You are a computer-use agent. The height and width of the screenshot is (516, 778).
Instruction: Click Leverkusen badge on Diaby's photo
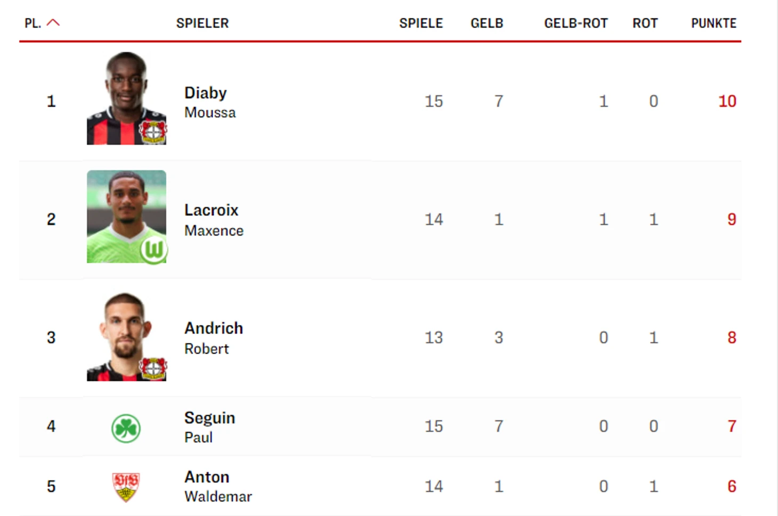[153, 131]
